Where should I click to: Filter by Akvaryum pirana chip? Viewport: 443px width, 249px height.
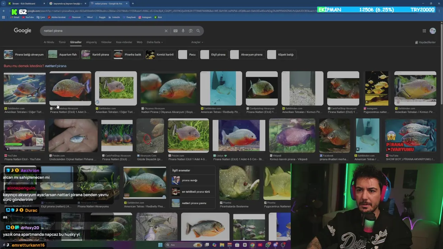[x=247, y=55]
